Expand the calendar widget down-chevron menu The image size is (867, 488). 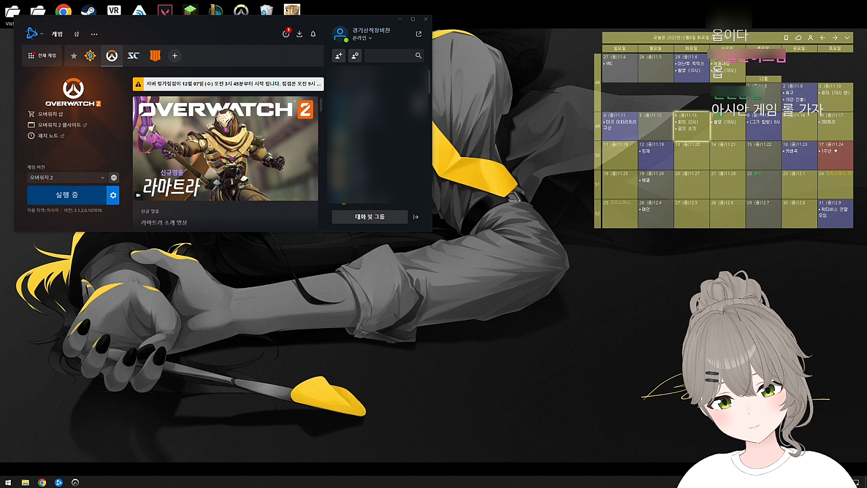pos(847,38)
